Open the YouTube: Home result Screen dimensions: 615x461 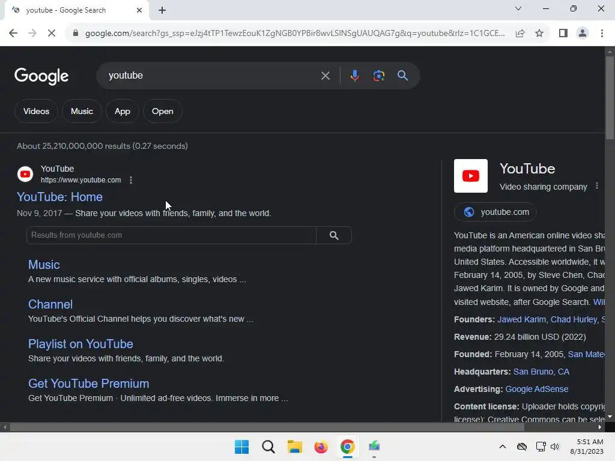tap(59, 197)
